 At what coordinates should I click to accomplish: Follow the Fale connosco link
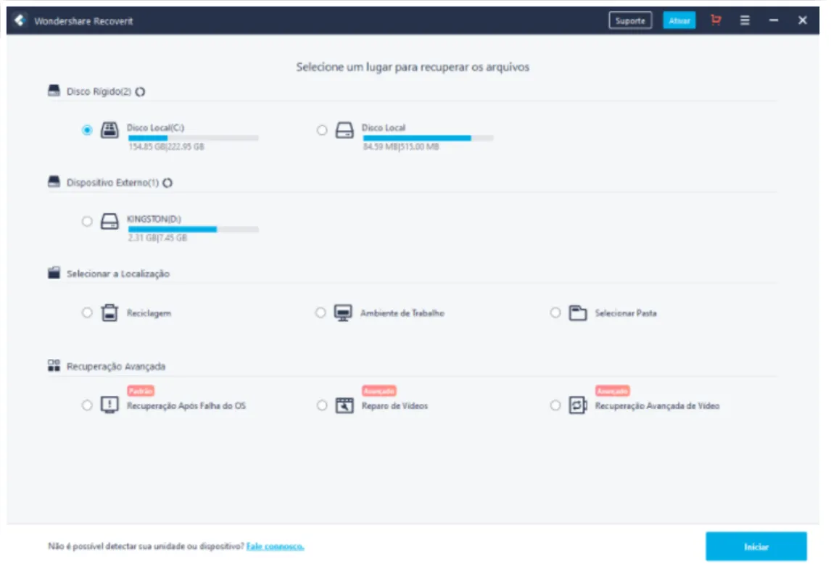(275, 546)
